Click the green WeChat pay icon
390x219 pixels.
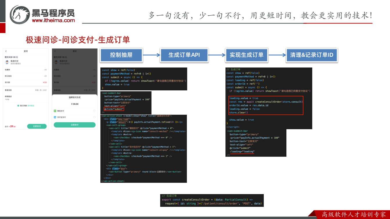tap(55, 111)
